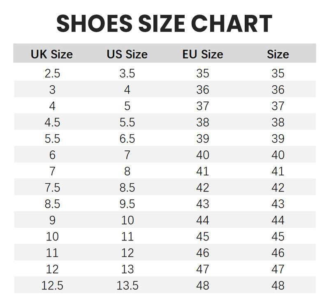
Task: Click the US size 13.5 cell
Action: click(127, 285)
